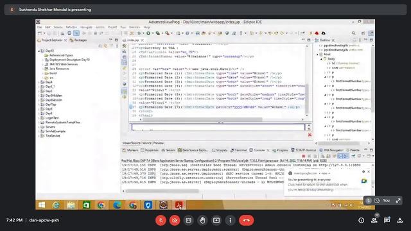This screenshot has height=231, width=411.
Task: Open the Markers view tab
Action: click(x=130, y=150)
